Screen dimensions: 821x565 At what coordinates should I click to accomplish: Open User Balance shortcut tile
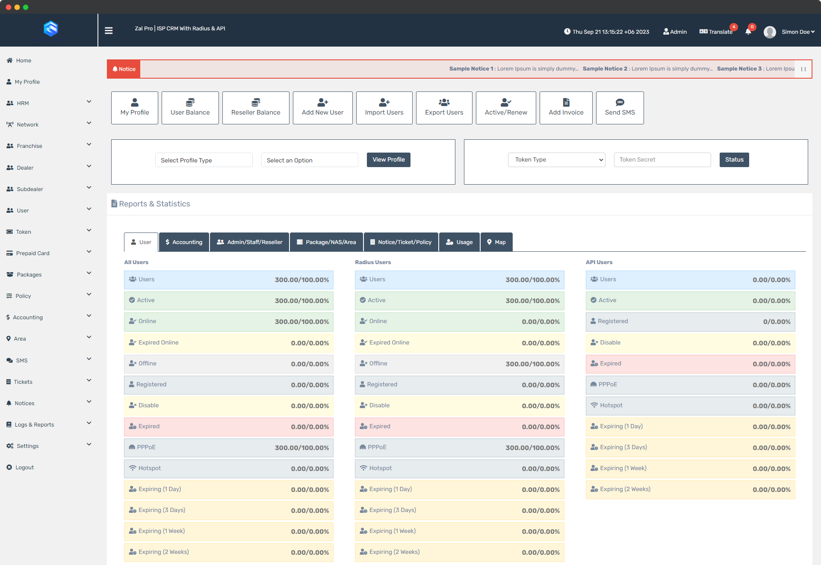click(x=190, y=108)
